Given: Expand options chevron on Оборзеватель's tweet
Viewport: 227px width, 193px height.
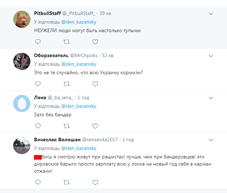Looking at the screenshot, I should (x=211, y=56).
